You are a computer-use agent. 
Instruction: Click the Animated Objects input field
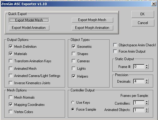click(x=139, y=110)
